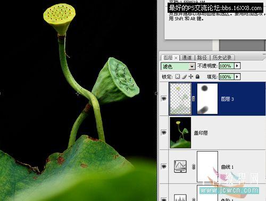Click the link icon on 曲线 1
266x201 pixels.
(x=194, y=166)
